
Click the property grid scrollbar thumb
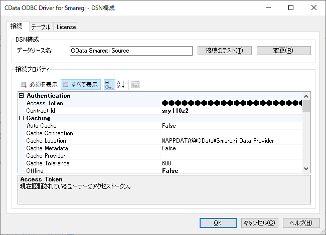[306, 106]
